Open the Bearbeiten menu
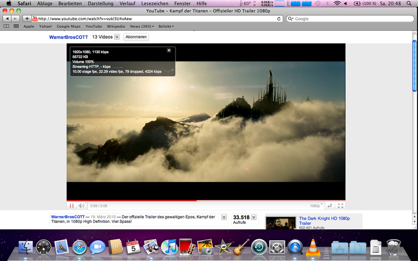 coord(70,4)
